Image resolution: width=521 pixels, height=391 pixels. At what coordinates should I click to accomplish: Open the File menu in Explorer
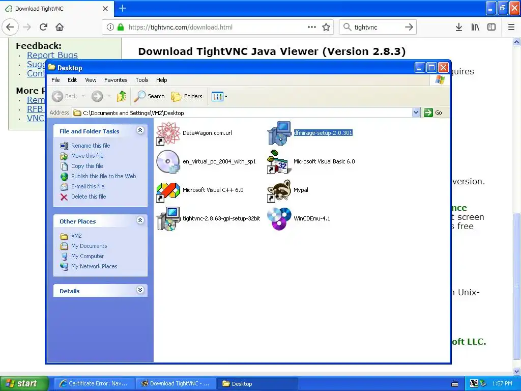coord(55,80)
